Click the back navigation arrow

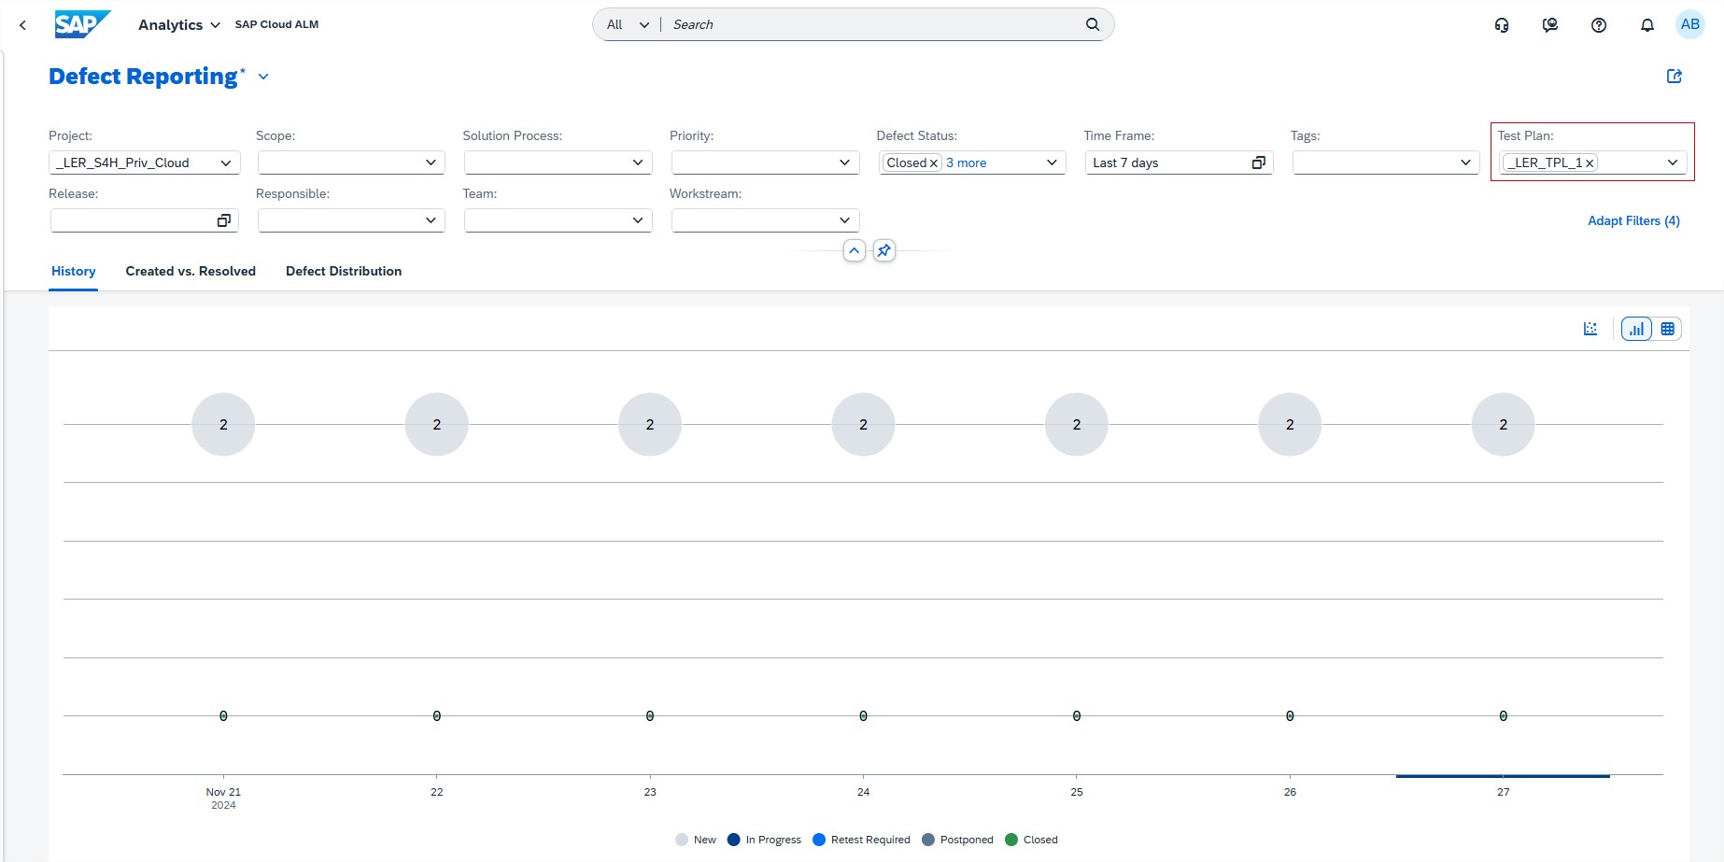(22, 25)
